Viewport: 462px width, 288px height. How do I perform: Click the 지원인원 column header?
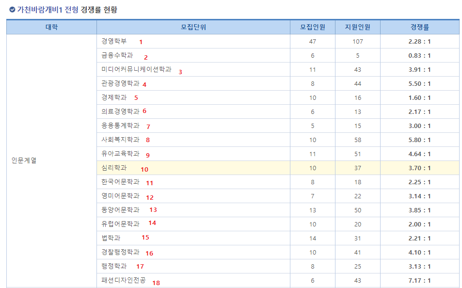[358, 27]
